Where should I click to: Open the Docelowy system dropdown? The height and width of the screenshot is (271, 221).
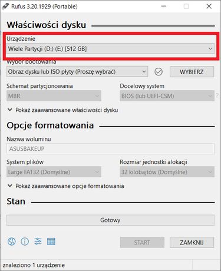click(167, 96)
